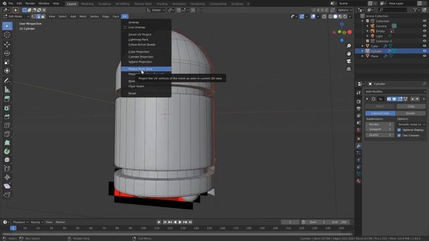This screenshot has height=241, width=429.
Task: Switch to the UV Editing workspace tab
Action: point(122,4)
